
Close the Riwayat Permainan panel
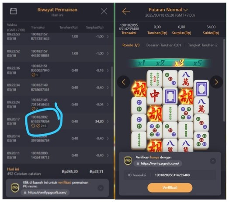coord(104,11)
